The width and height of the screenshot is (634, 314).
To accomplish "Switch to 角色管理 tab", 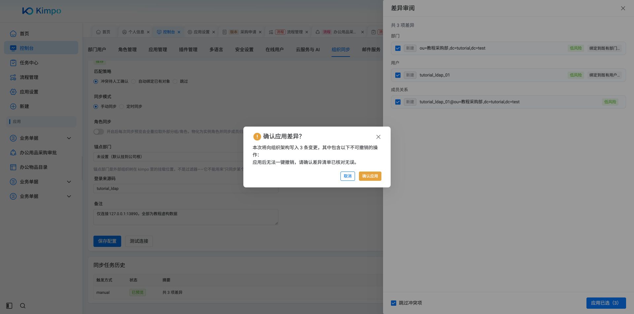I will point(127,50).
